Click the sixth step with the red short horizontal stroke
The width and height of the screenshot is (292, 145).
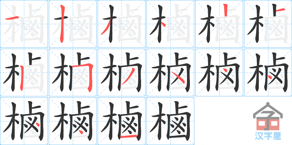tap(268, 24)
